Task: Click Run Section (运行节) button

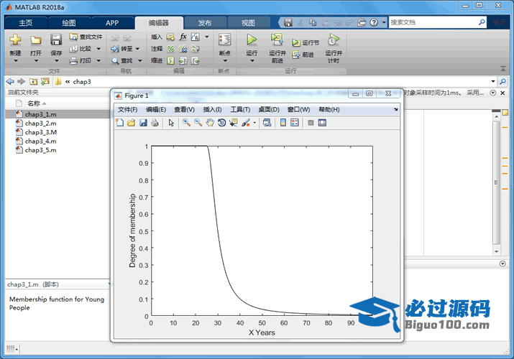Action: (x=306, y=42)
